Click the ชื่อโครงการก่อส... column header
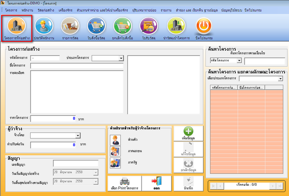The width and height of the screenshot is (289, 196). 251,88
